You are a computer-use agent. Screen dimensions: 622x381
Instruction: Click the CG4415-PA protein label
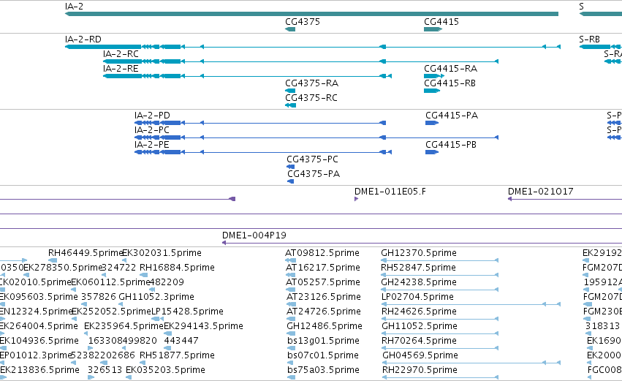coord(452,116)
